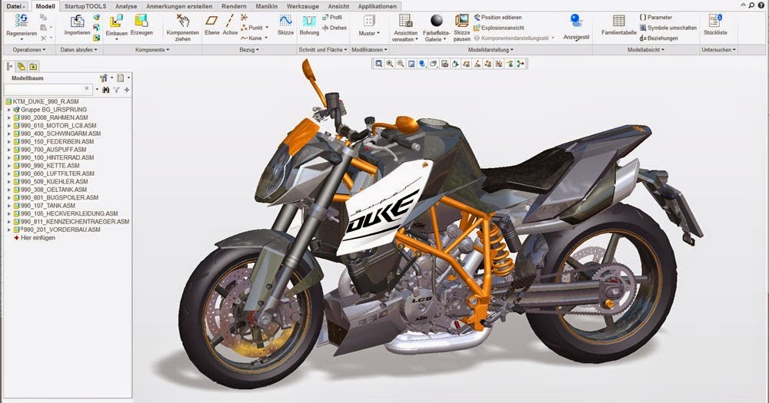Screen dimensions: 769x403
Task: Toggle Explosionsansicht
Action: [498, 28]
